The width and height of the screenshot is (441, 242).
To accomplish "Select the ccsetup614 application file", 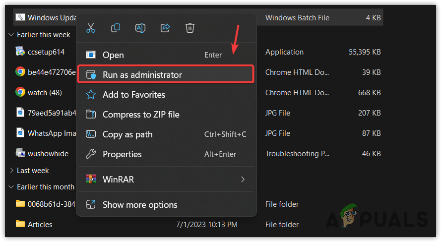I will [x=46, y=52].
